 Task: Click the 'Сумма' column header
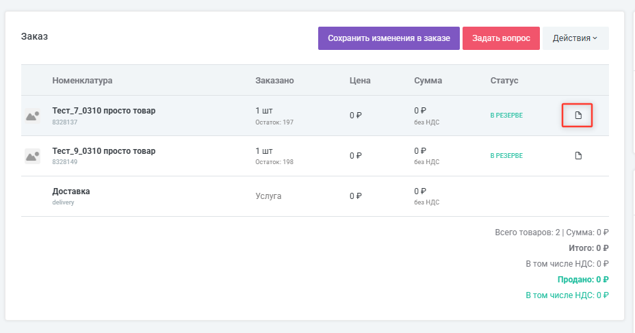428,81
